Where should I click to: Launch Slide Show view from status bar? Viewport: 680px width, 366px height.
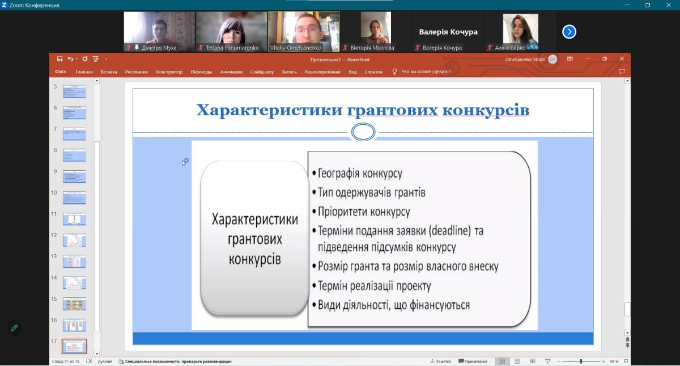547,361
